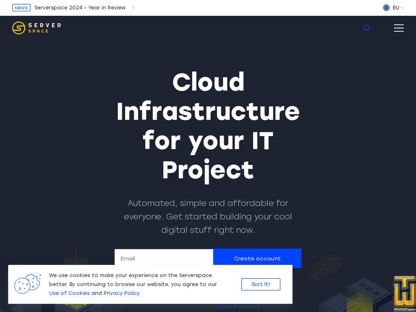Open the hamburger navigation menu

coord(399,28)
